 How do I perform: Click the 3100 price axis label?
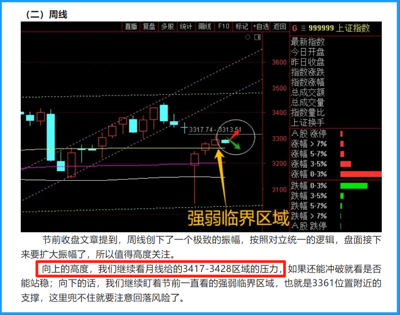(x=279, y=190)
